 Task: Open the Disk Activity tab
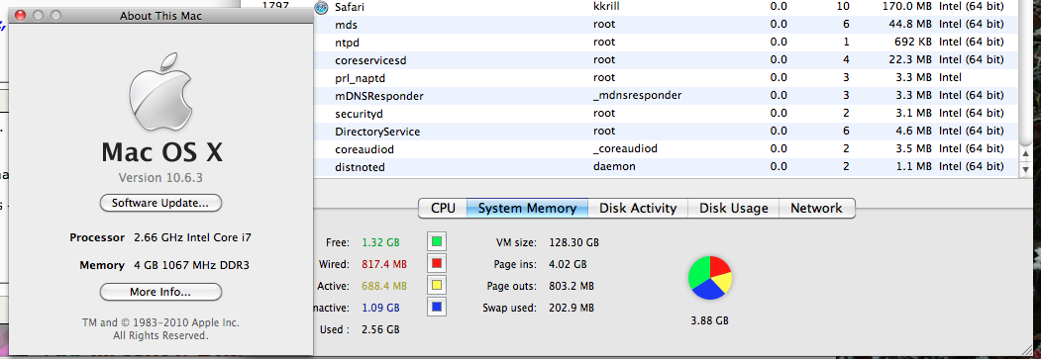637,208
